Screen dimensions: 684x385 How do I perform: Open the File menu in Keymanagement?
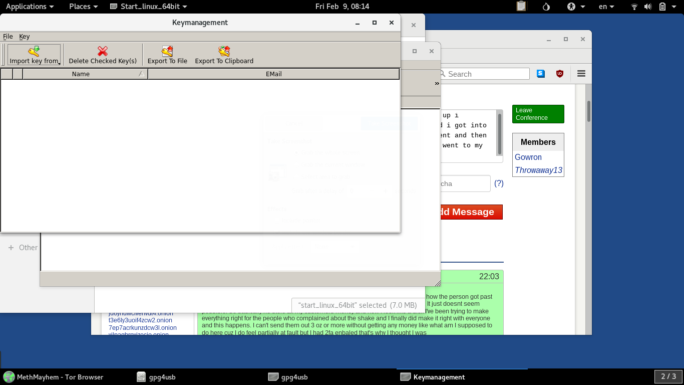8,36
